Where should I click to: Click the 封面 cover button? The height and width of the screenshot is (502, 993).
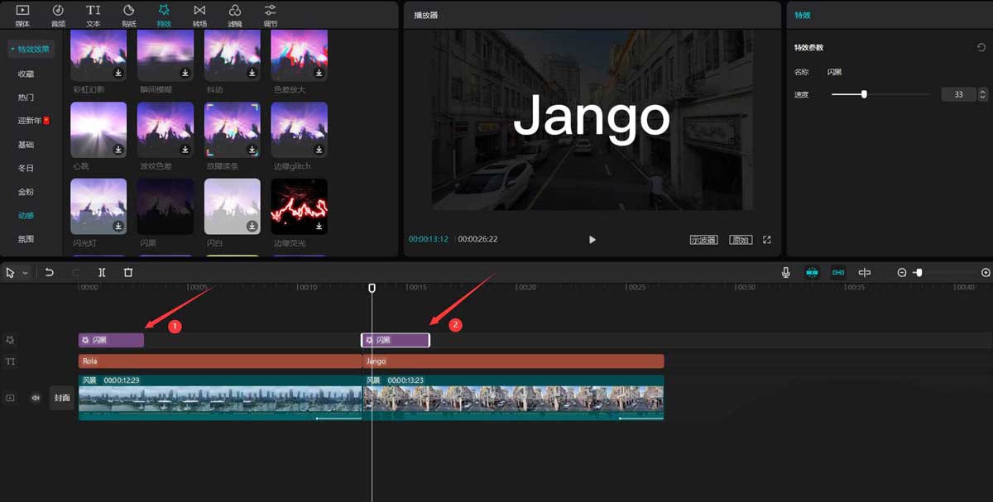tap(62, 398)
